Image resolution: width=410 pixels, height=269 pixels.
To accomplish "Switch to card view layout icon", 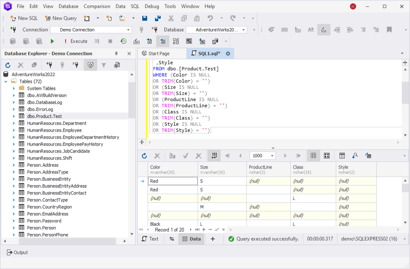I will coord(327,156).
